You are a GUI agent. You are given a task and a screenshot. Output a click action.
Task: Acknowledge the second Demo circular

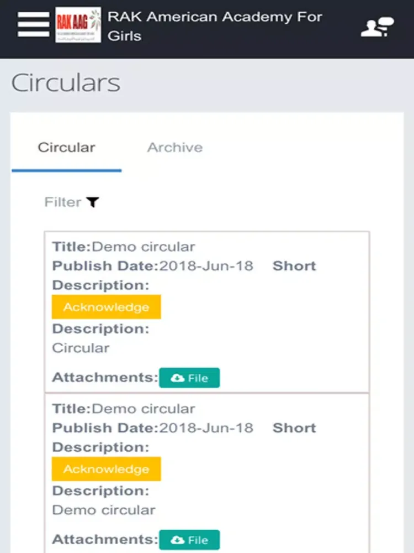[107, 469]
